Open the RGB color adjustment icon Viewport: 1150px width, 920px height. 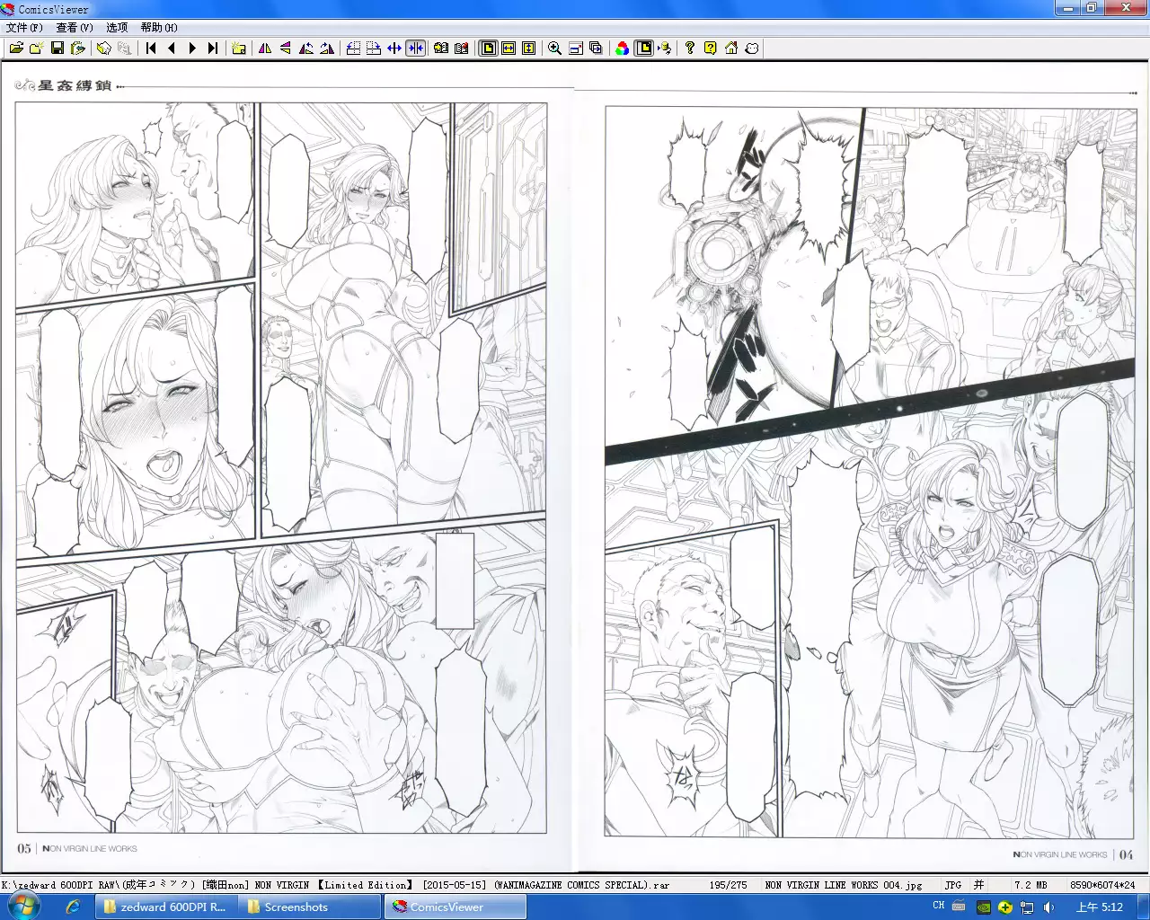point(622,49)
